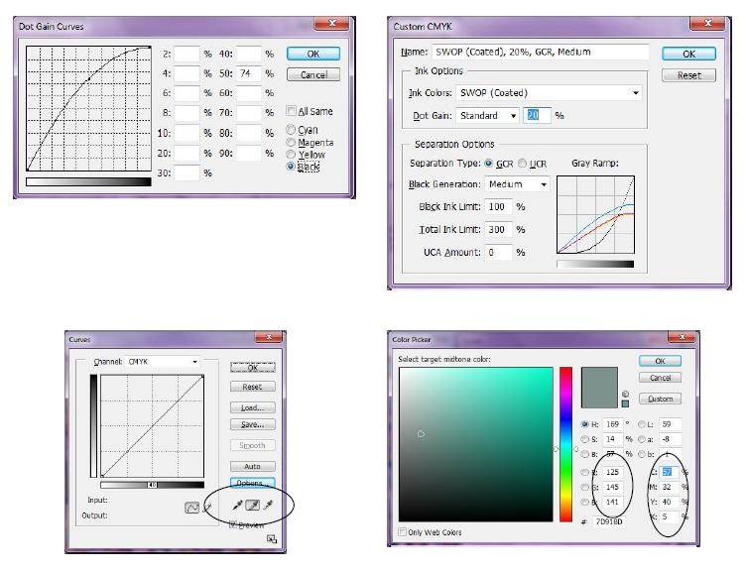
Task: Click Cancel in the Color Picker dialog
Action: pyautogui.click(x=661, y=378)
